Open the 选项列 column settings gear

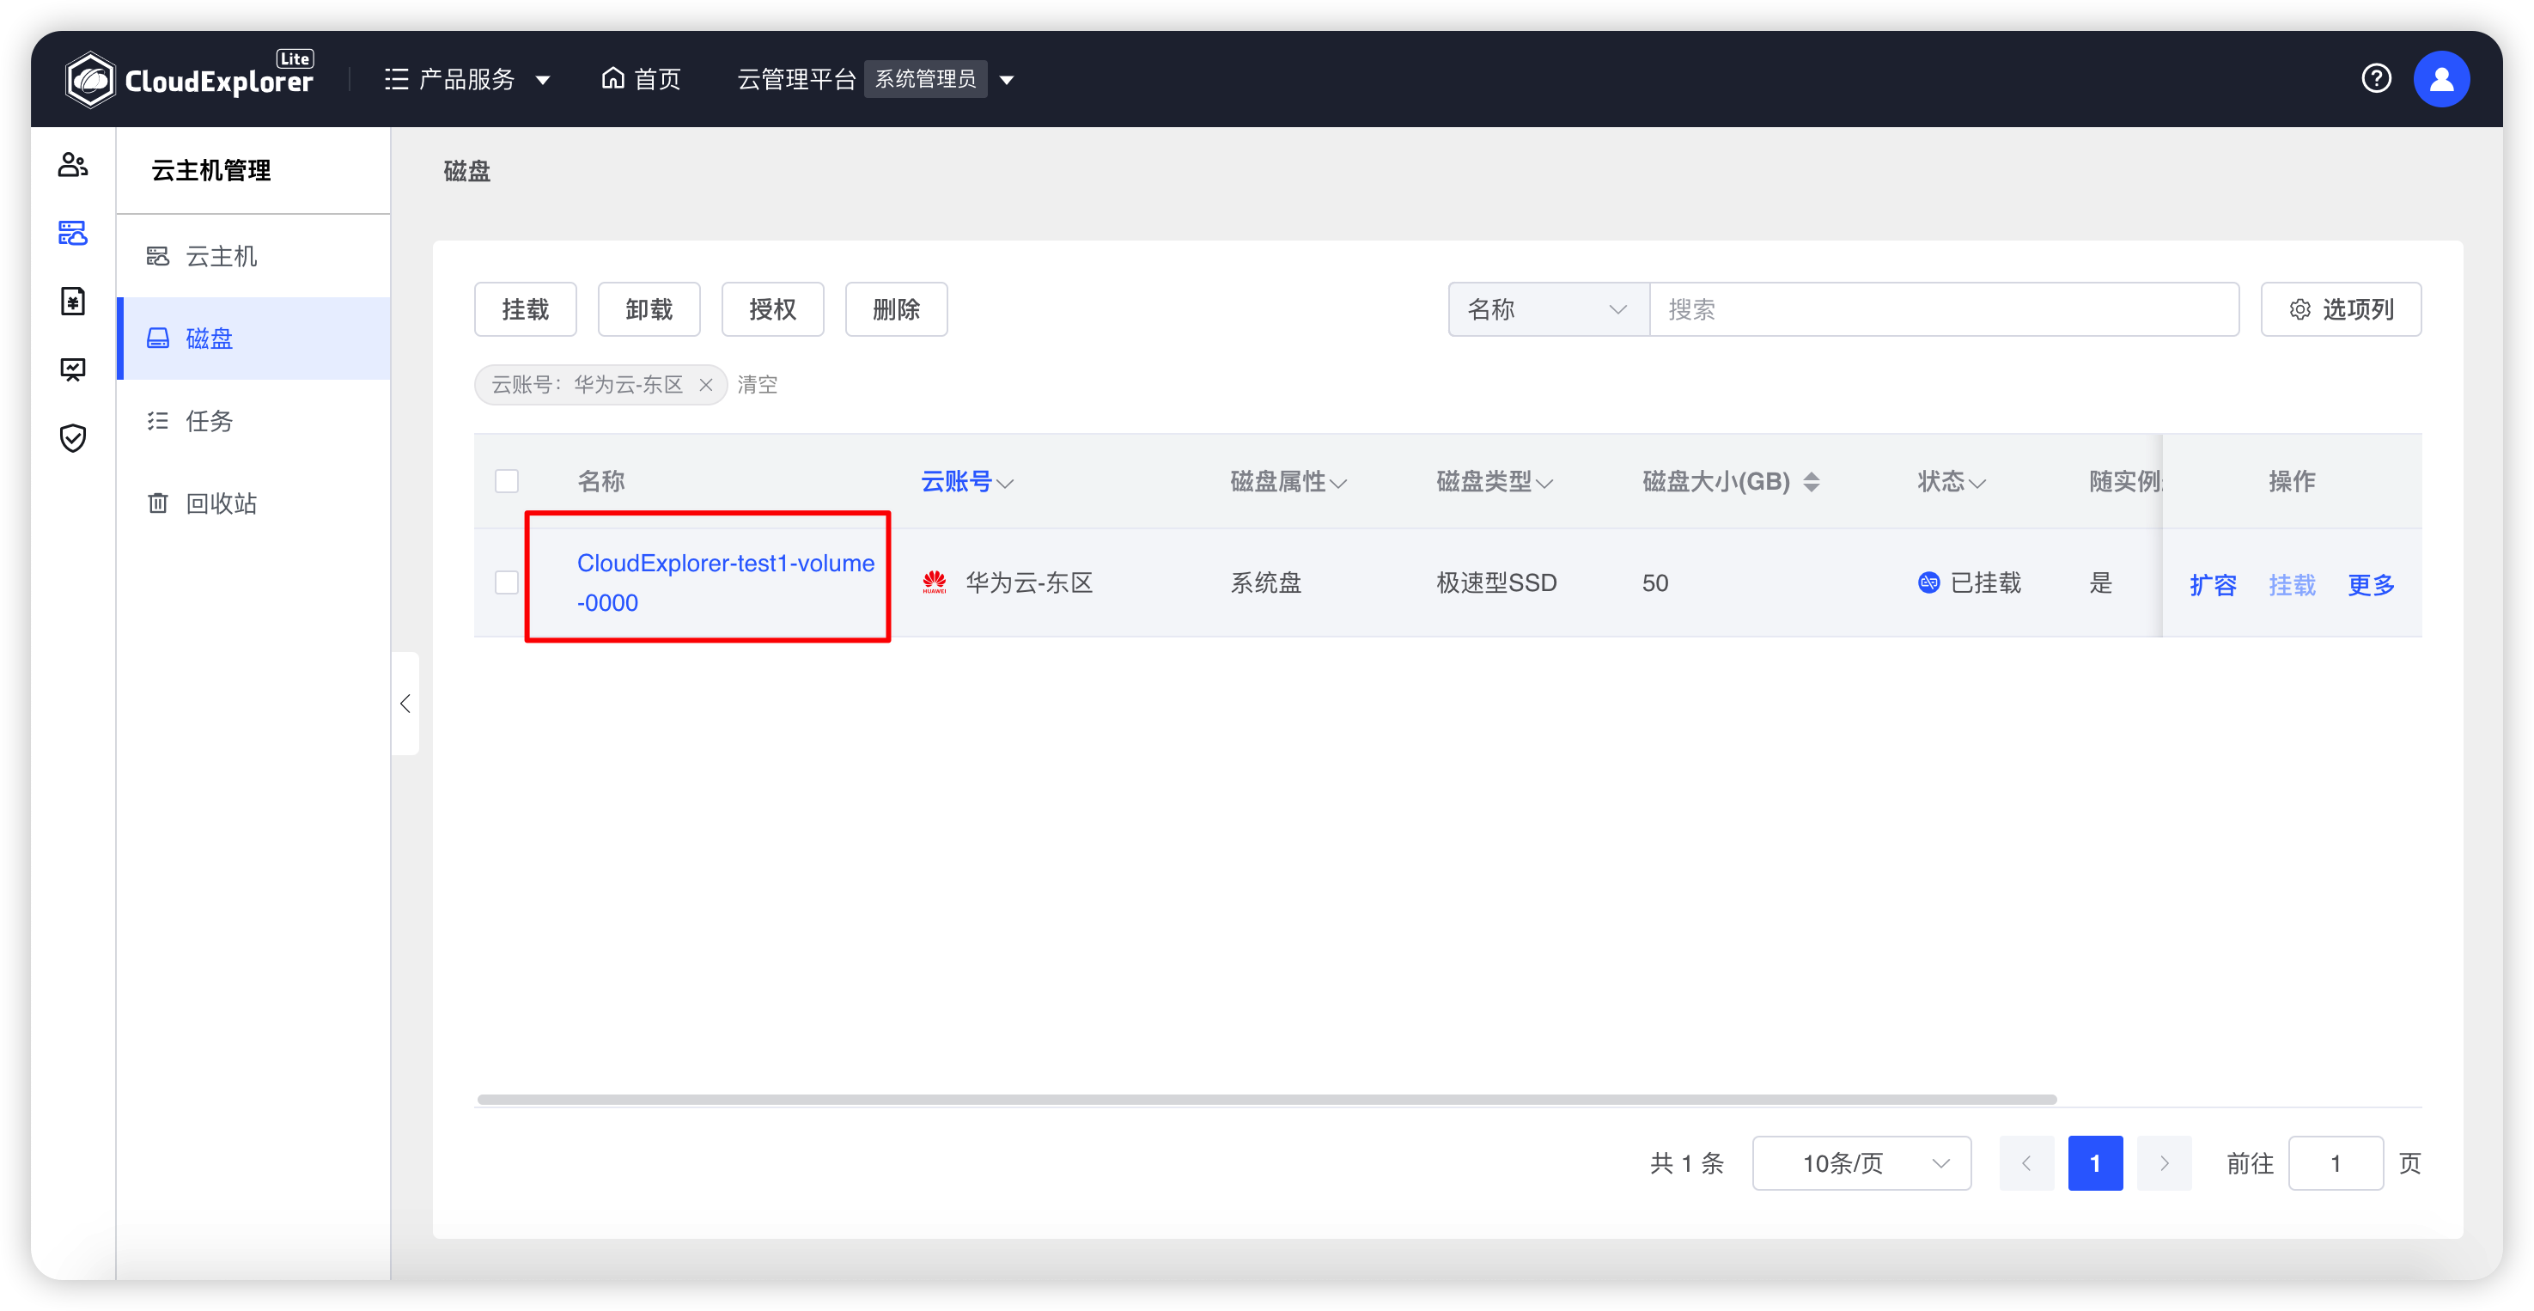coord(2340,308)
